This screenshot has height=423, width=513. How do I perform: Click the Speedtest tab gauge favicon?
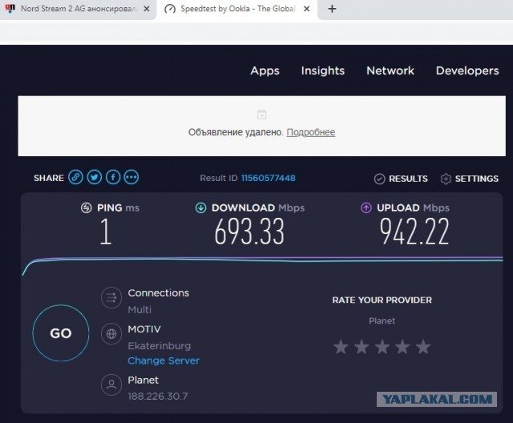click(170, 9)
